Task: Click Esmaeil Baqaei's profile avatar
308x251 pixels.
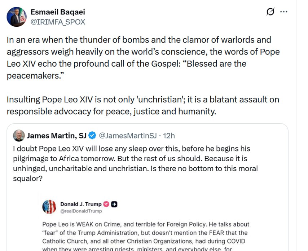Action: tap(17, 17)
